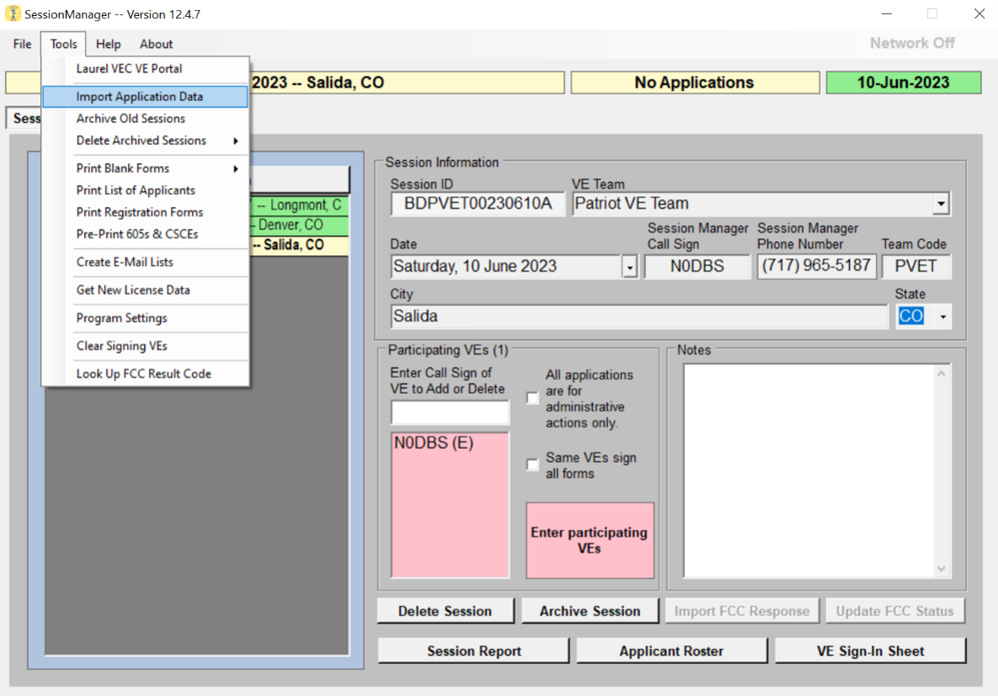Viewport: 998px width, 696px height.
Task: Click the date field Saturday, 10 June 2023
Action: click(x=507, y=267)
